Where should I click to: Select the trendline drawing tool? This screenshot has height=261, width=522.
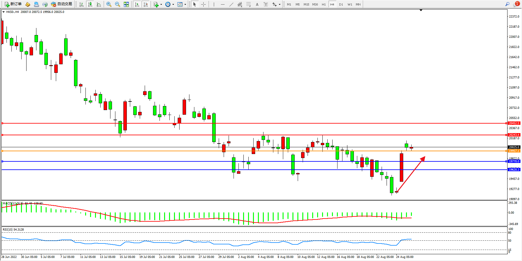click(x=231, y=4)
